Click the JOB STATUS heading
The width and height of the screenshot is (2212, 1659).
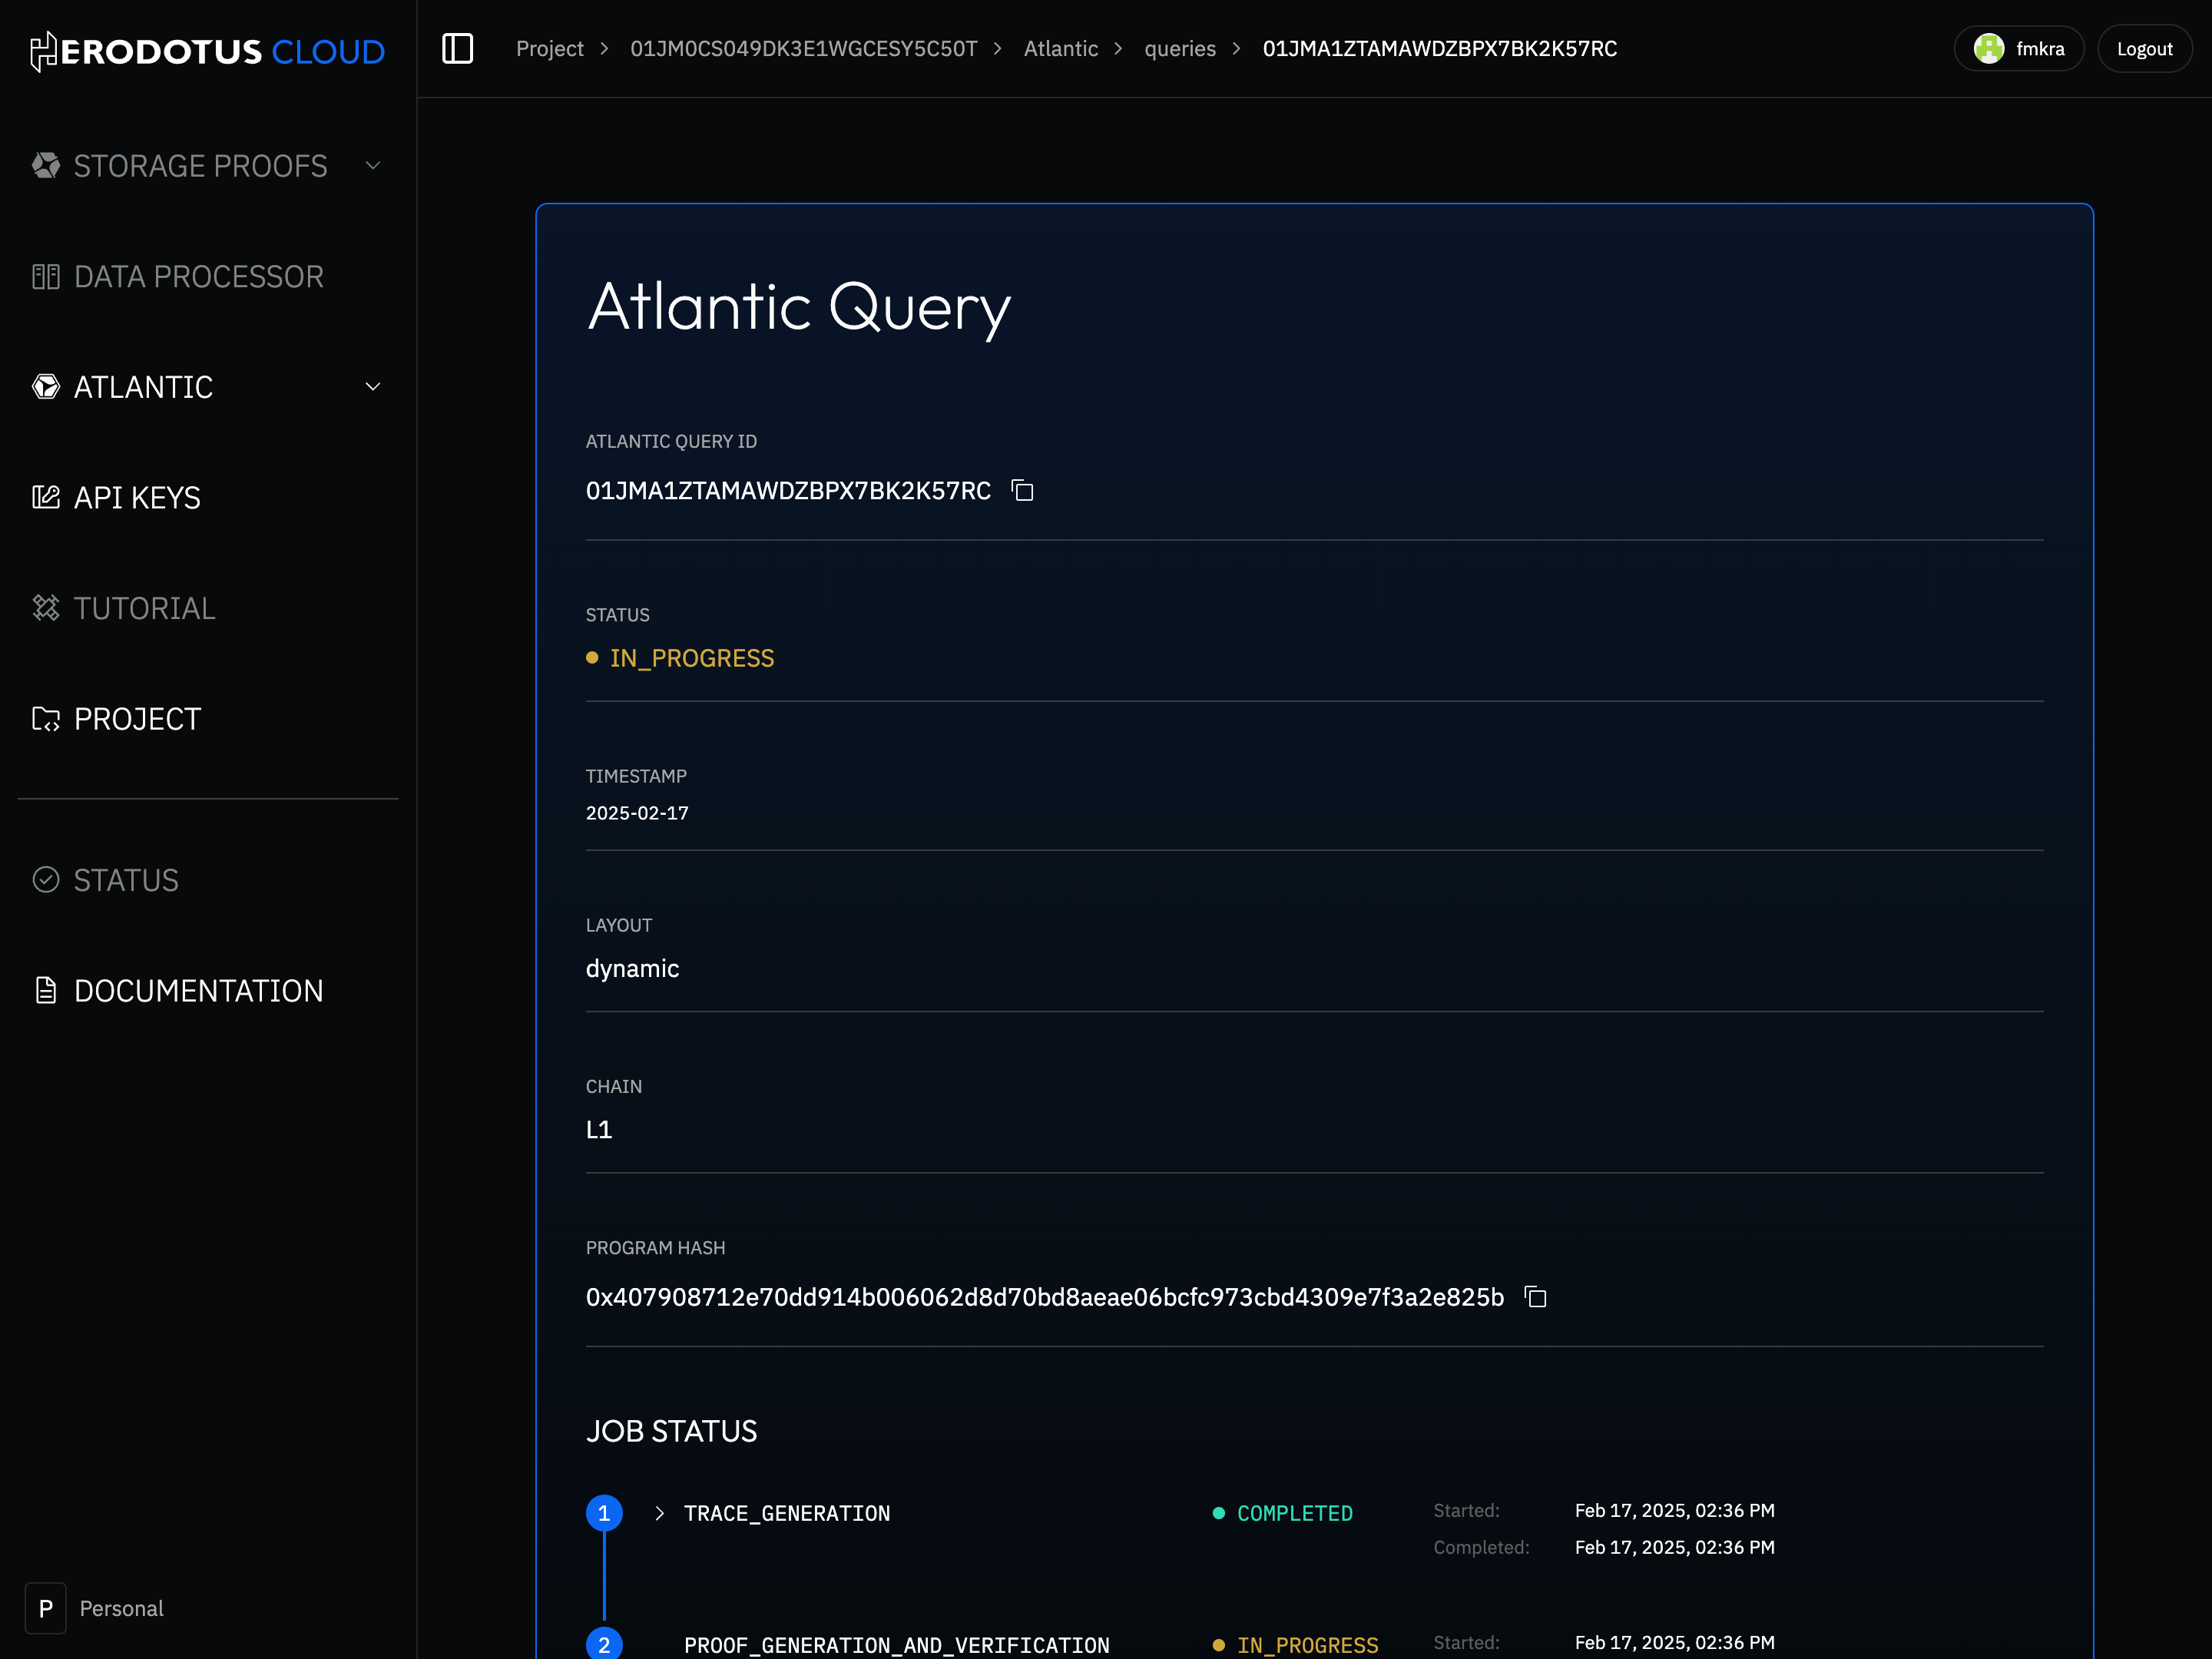tap(671, 1431)
